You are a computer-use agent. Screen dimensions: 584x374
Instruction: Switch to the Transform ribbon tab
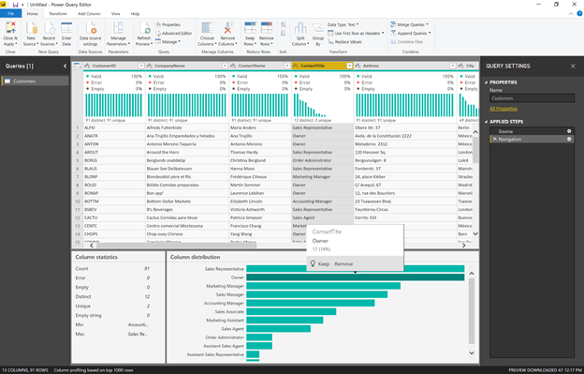coord(58,14)
